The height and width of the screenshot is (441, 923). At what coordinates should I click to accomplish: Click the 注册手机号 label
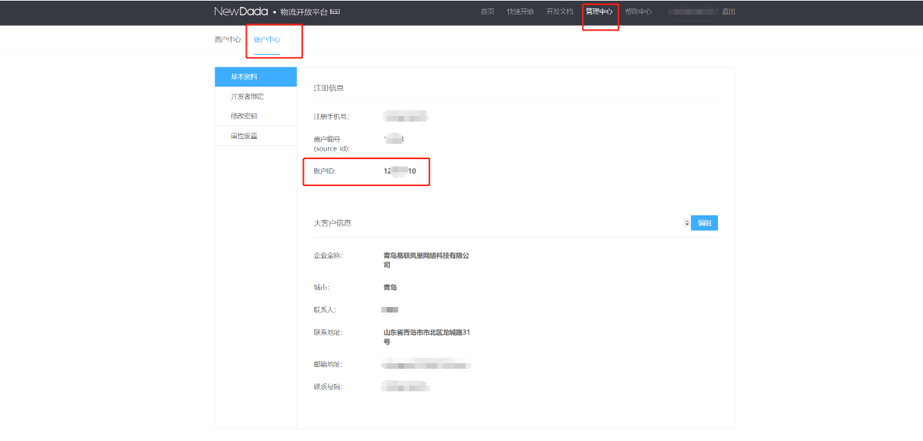pos(332,117)
